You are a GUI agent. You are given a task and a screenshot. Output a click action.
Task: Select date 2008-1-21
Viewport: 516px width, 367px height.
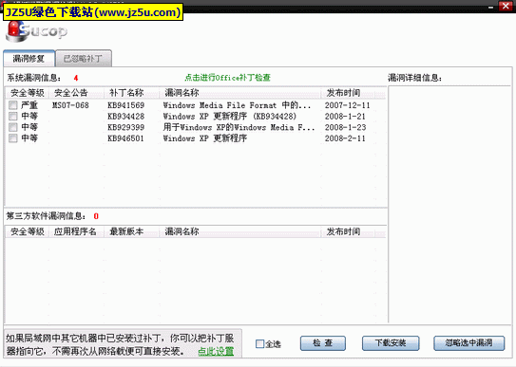tap(345, 117)
